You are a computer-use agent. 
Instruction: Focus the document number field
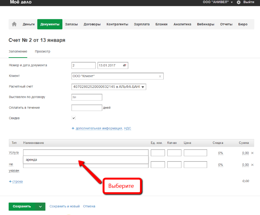[x=83, y=65]
